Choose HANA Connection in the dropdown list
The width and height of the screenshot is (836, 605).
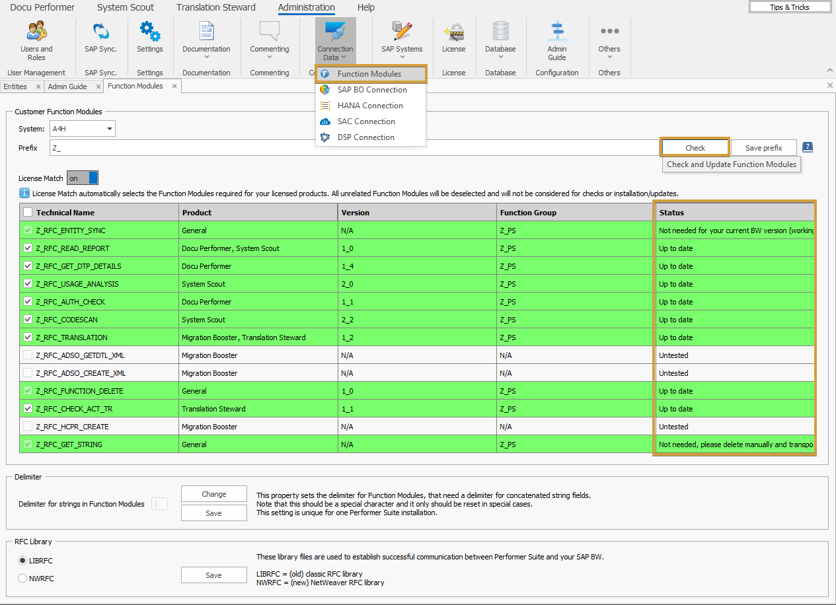pos(369,106)
